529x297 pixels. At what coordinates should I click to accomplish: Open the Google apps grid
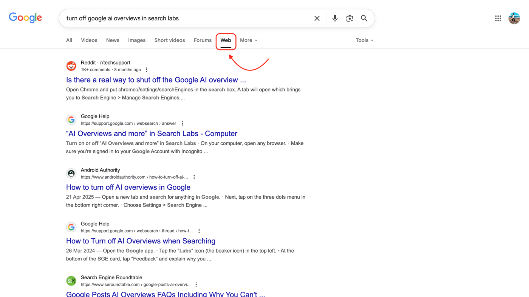498,18
